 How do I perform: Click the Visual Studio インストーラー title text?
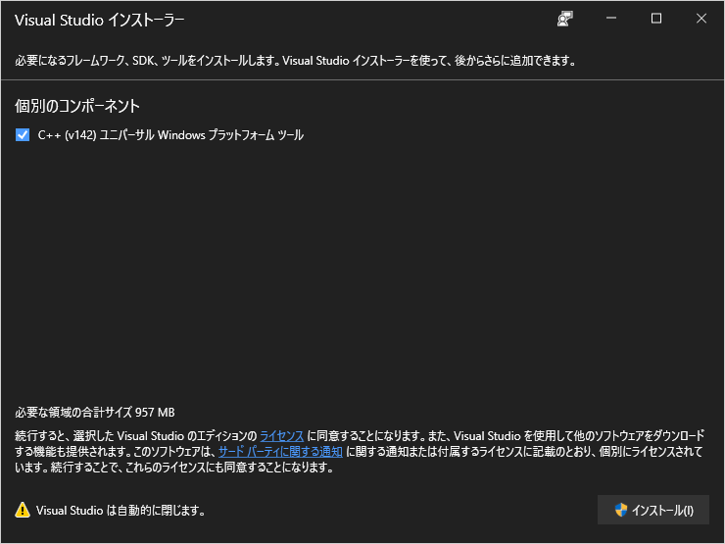click(x=99, y=20)
